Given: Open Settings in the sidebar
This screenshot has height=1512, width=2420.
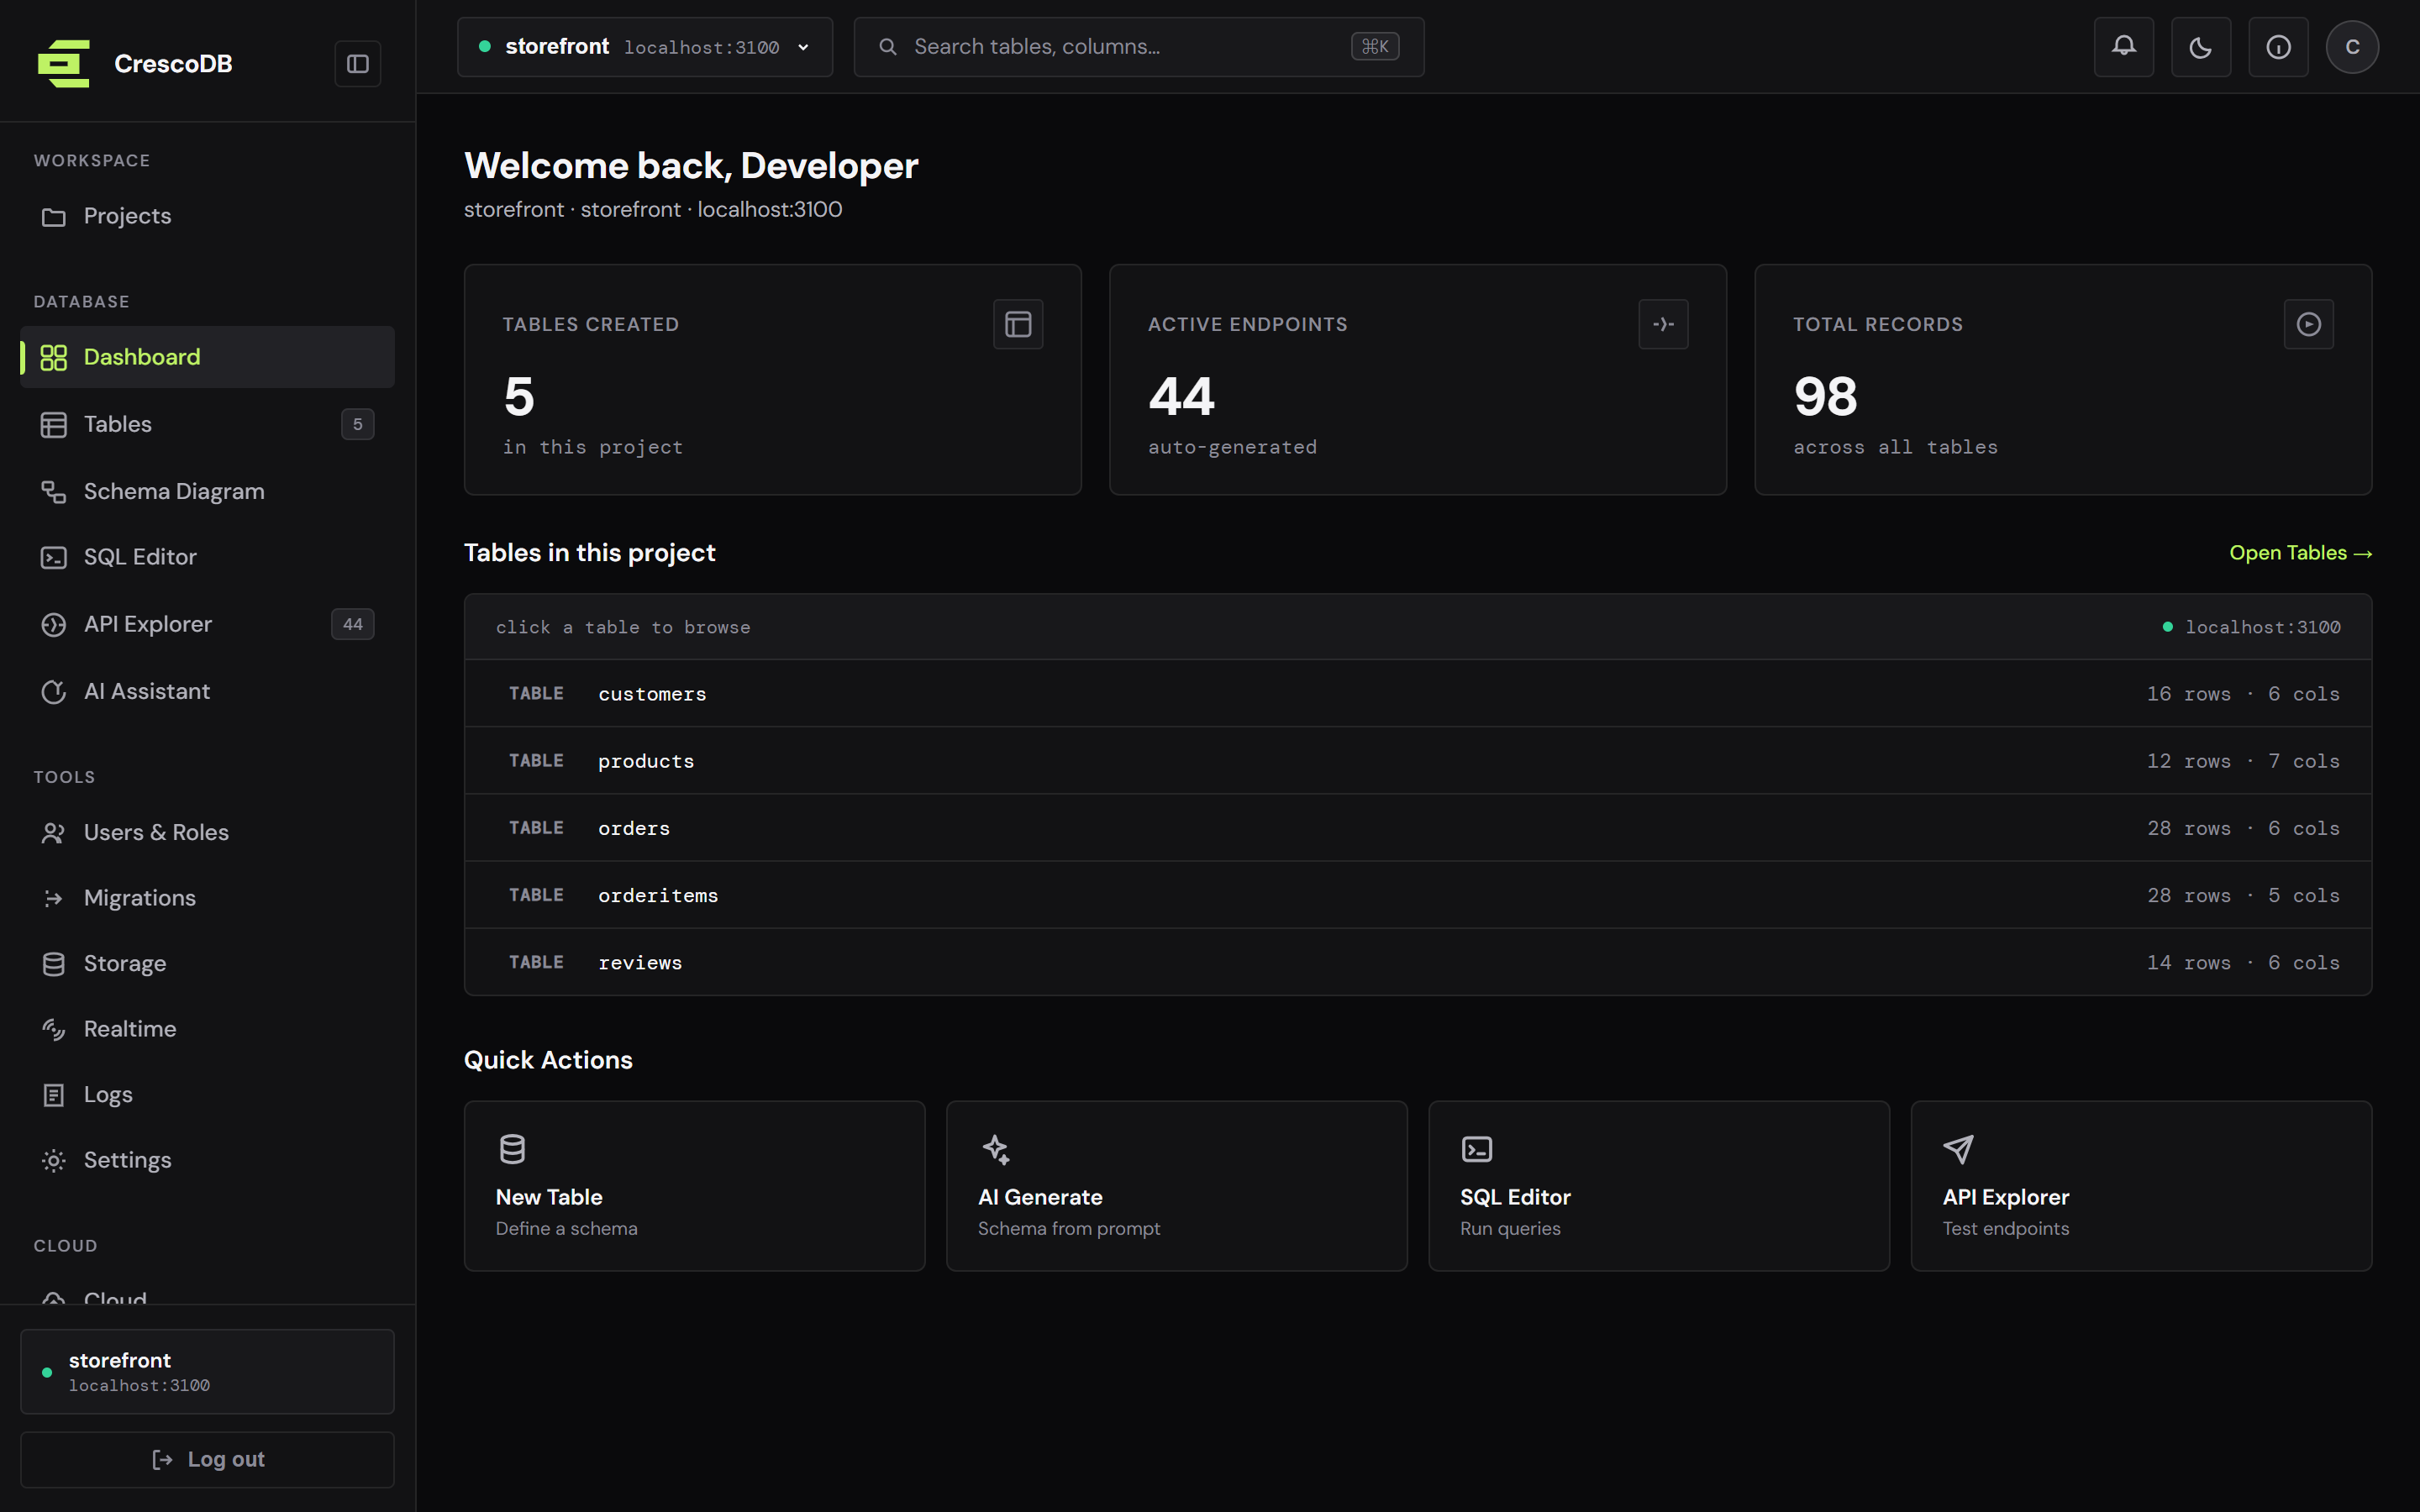Looking at the screenshot, I should 207,1160.
